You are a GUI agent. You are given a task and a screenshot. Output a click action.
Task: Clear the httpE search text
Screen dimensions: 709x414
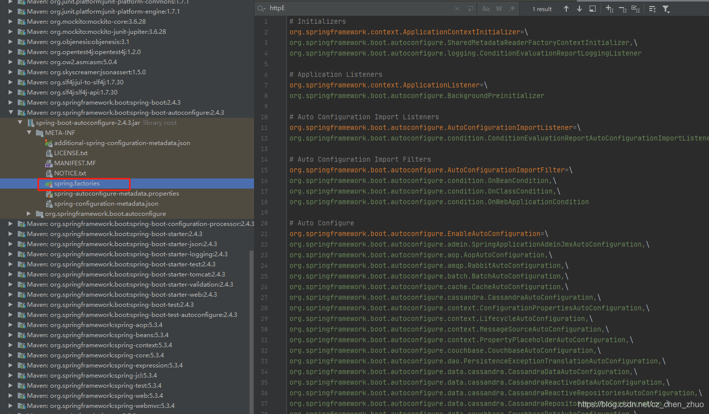[457, 9]
